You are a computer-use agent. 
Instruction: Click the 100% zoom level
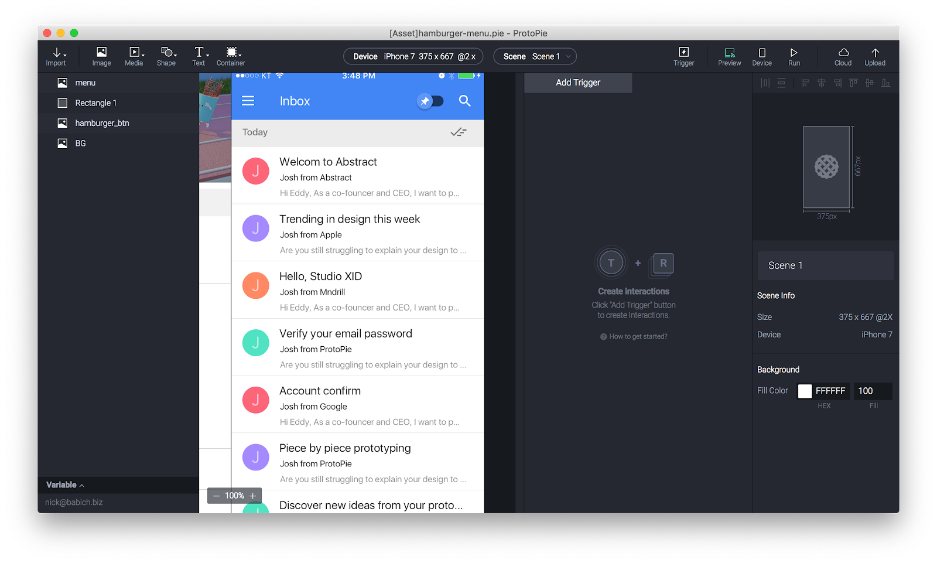point(234,496)
